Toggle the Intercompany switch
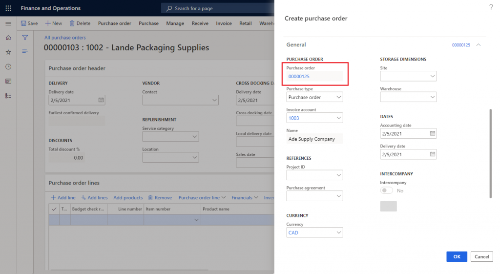500x274 pixels. 387,190
